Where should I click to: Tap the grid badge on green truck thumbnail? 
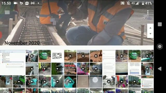[x=130, y=61]
